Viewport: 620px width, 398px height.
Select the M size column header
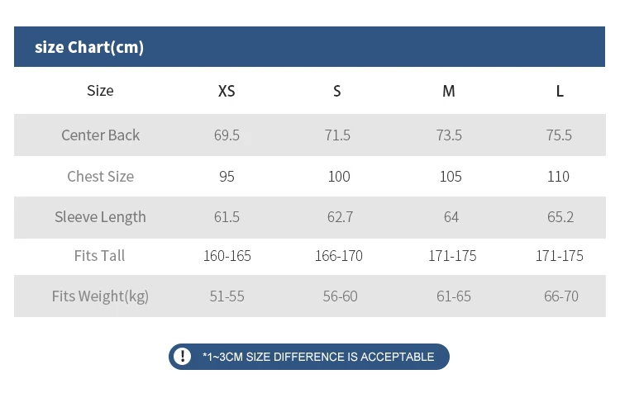pyautogui.click(x=448, y=91)
